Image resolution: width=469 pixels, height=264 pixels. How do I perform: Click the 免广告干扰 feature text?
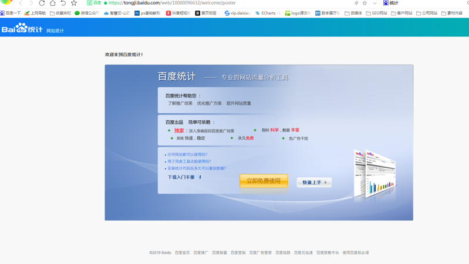click(298, 138)
